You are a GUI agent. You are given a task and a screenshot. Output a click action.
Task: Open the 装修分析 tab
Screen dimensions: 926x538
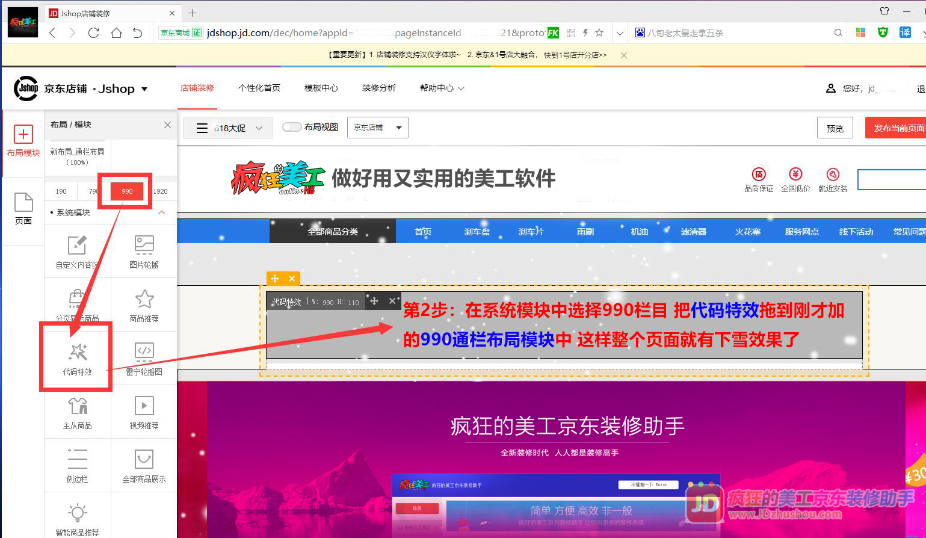pos(379,88)
